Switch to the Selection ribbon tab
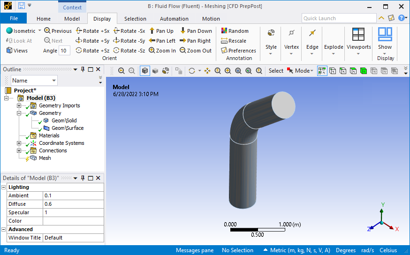Screen dimensions: 410x255 [x=135, y=19]
